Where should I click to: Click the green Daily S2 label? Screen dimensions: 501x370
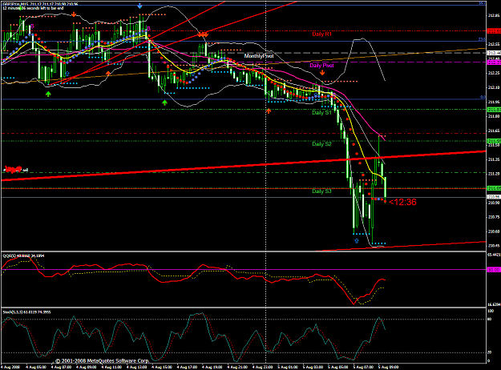(321, 143)
